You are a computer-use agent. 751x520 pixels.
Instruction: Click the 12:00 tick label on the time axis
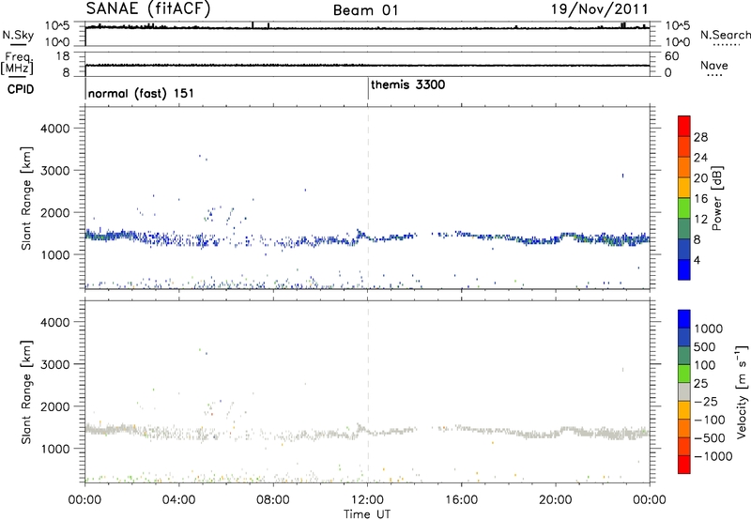(x=367, y=499)
